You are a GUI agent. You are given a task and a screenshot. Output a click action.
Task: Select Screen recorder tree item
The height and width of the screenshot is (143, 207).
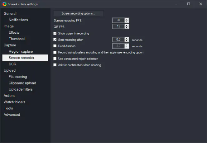[x=25, y=58]
